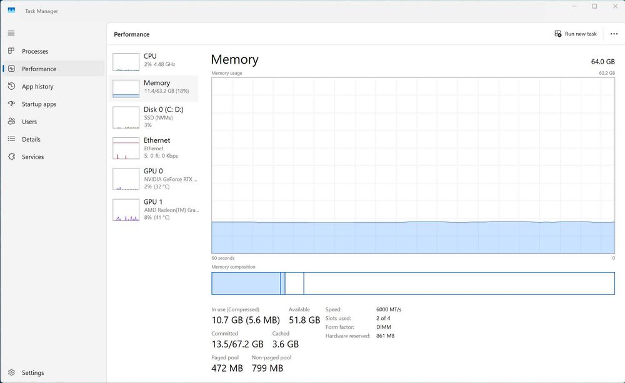Viewport: 625px width, 383px height.
Task: Select the GPU 1 mini graph thumbnail
Action: tap(126, 210)
